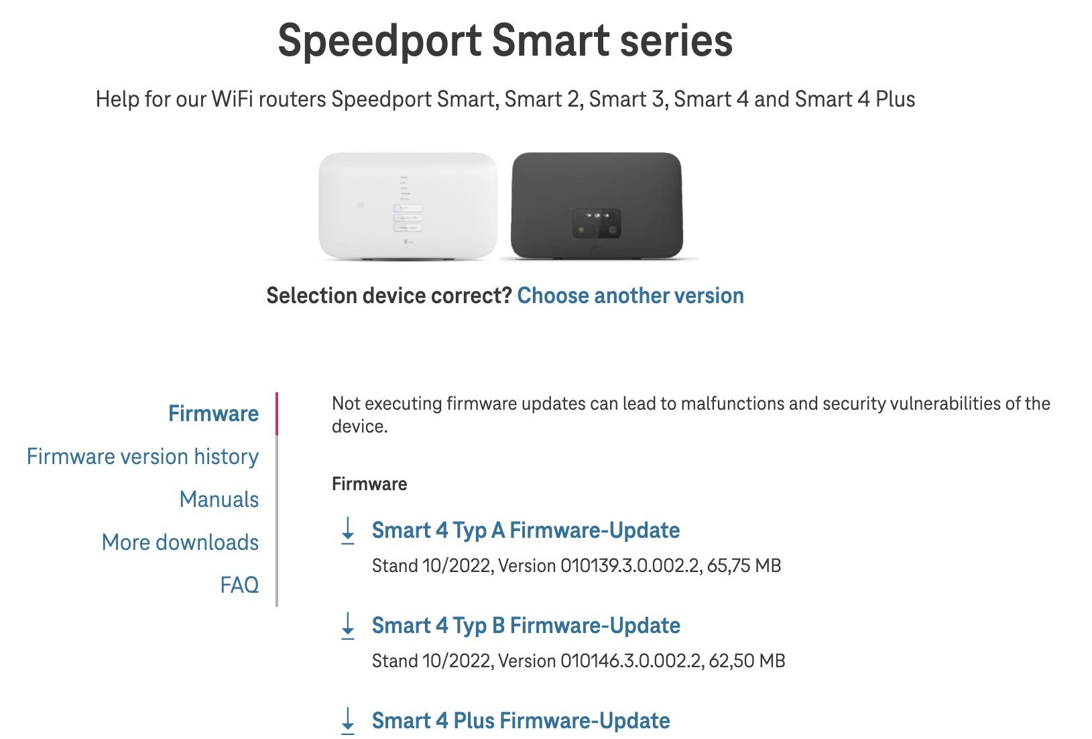
Task: Open Firmware version history section
Action: point(143,457)
